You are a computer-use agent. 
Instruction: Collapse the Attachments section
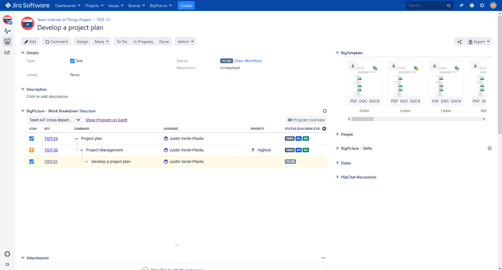coord(23,258)
